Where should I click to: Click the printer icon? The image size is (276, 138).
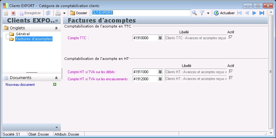[x=58, y=13]
